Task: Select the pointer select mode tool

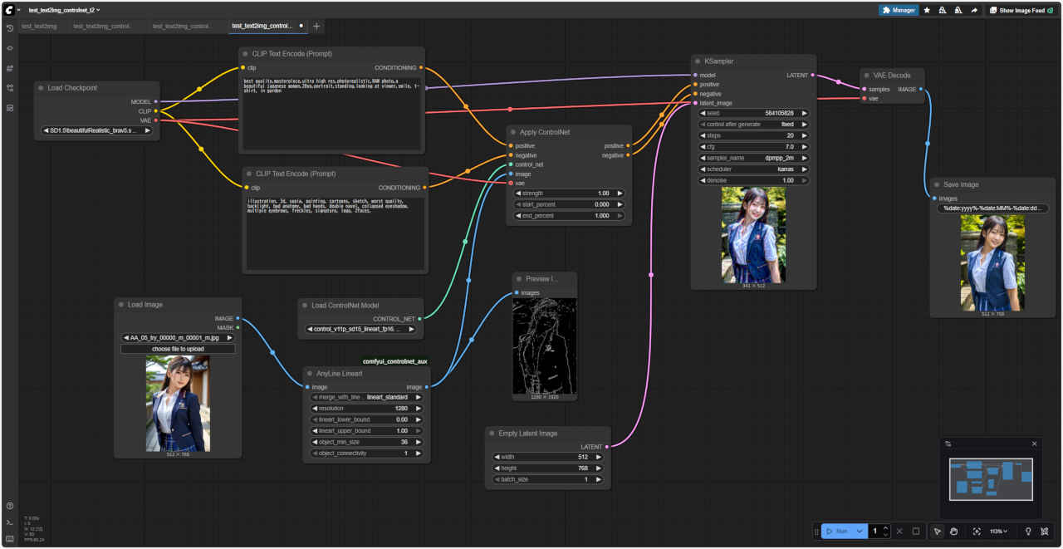Action: (937, 532)
